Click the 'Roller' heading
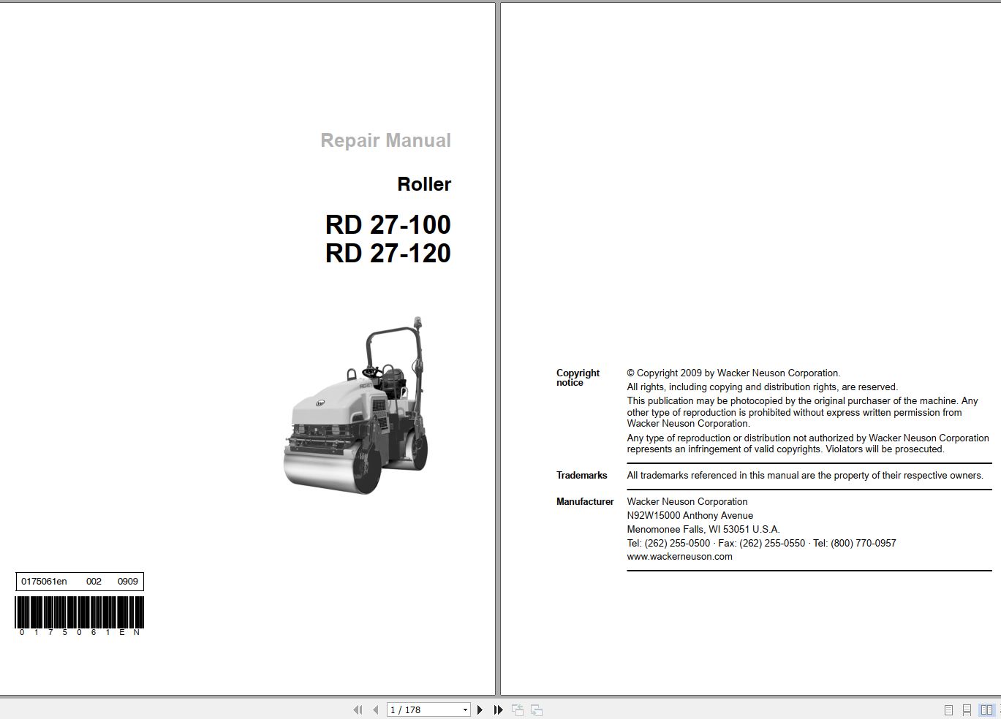The image size is (1001, 719). pos(424,184)
